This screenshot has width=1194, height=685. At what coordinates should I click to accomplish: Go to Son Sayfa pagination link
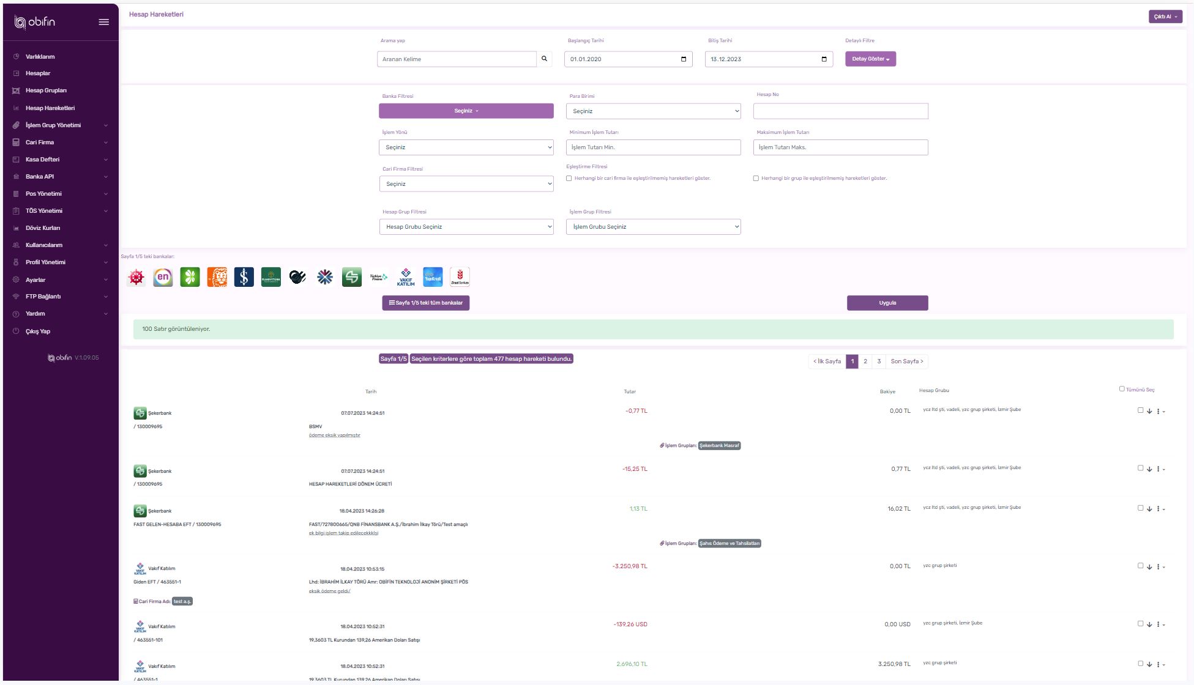pos(906,361)
